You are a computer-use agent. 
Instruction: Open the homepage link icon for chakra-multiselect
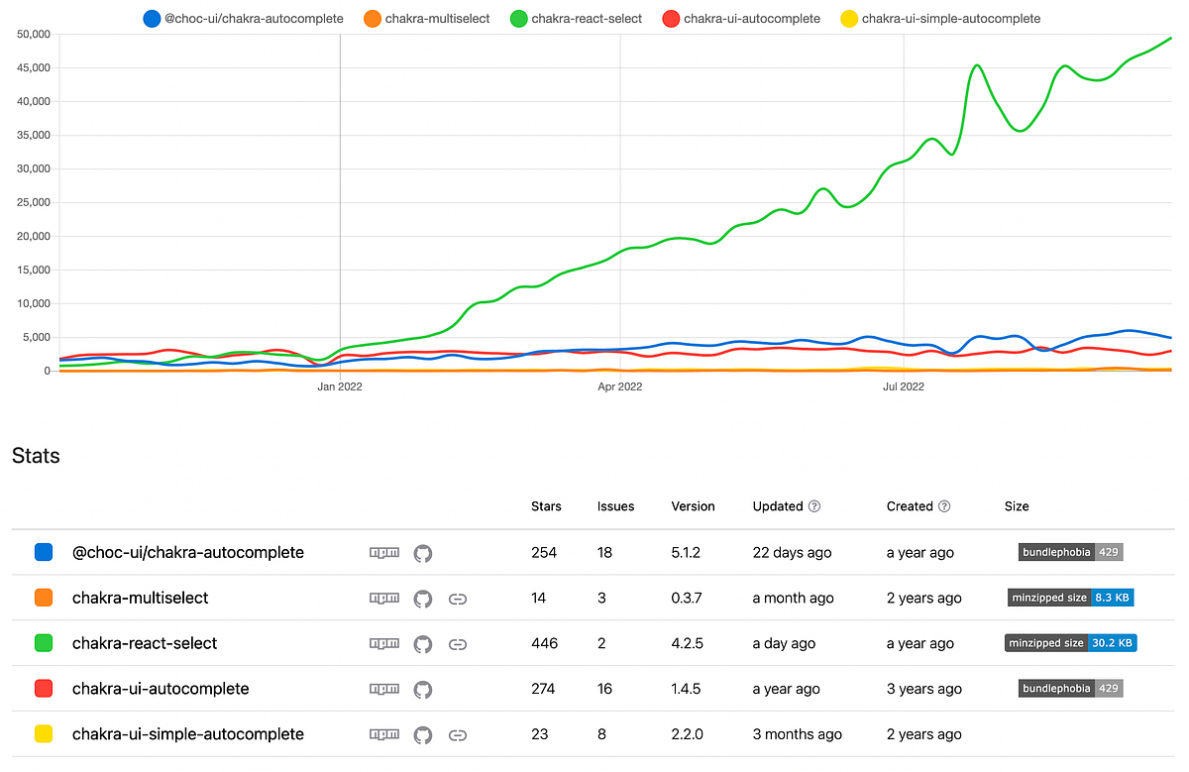[458, 598]
